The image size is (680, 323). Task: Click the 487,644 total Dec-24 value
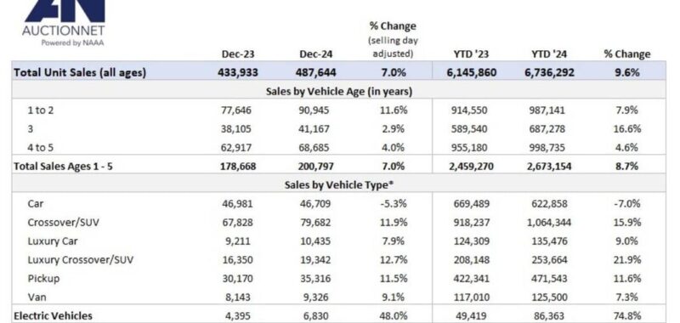[315, 72]
